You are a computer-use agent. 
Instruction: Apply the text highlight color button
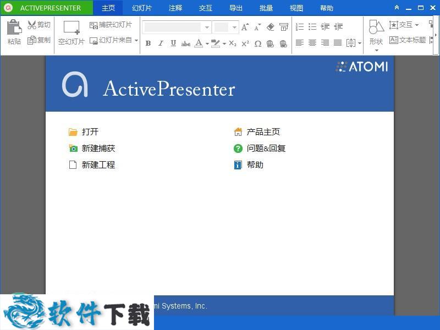[216, 43]
